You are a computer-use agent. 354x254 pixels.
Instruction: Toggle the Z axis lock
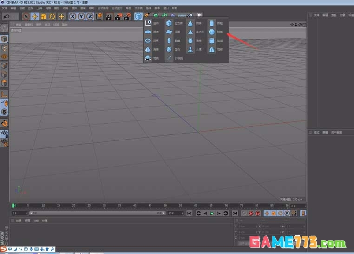(x=90, y=16)
